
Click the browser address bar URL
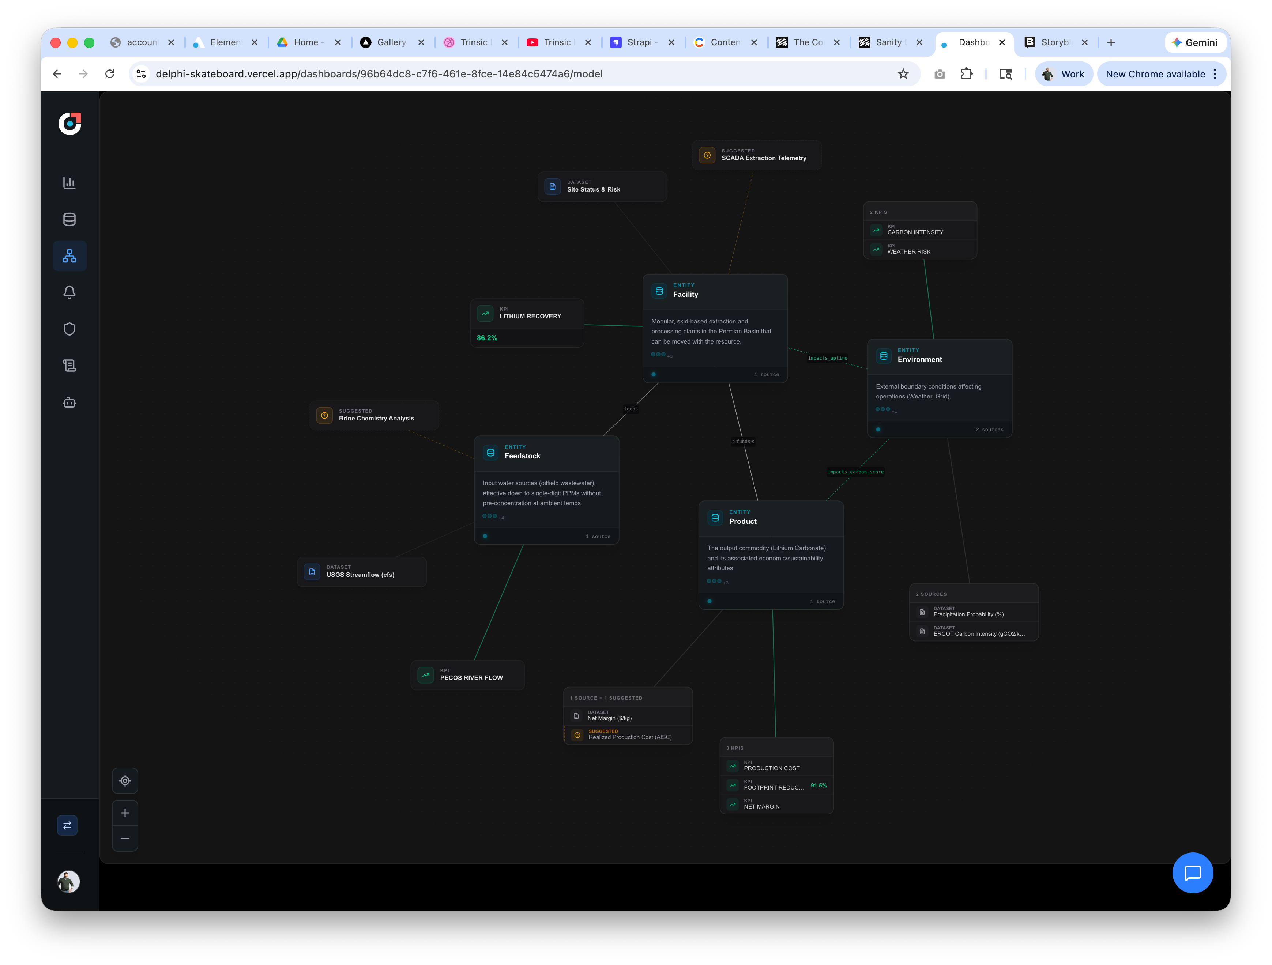tap(379, 74)
